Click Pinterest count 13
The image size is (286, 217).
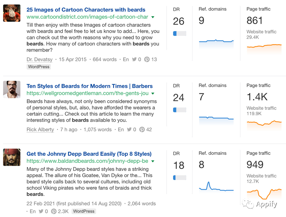[154, 60]
